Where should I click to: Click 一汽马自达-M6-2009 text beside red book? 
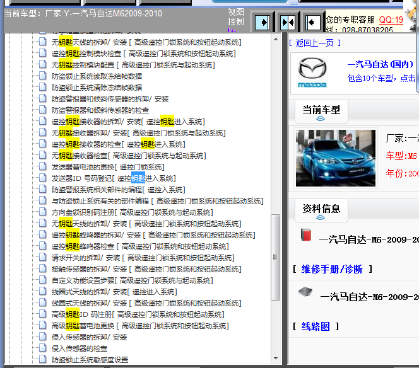click(x=369, y=239)
